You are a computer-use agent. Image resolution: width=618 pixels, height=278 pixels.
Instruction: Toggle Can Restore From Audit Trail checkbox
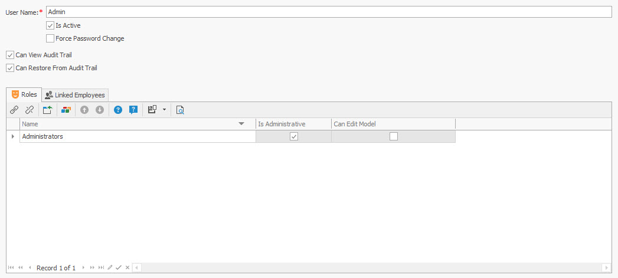pos(10,68)
